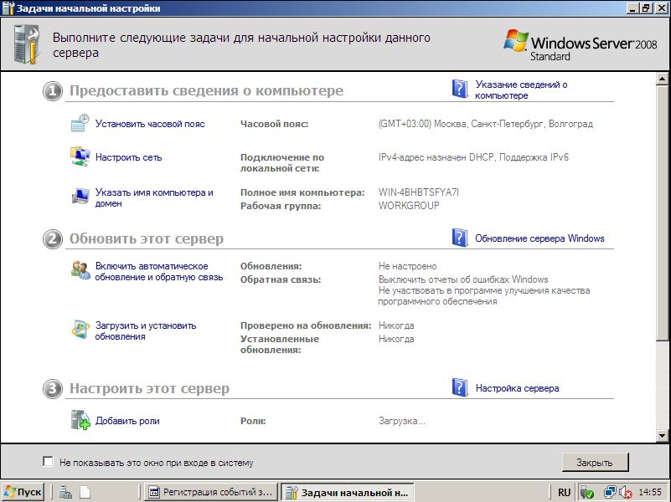Click the WORKGROUP value text

point(409,206)
